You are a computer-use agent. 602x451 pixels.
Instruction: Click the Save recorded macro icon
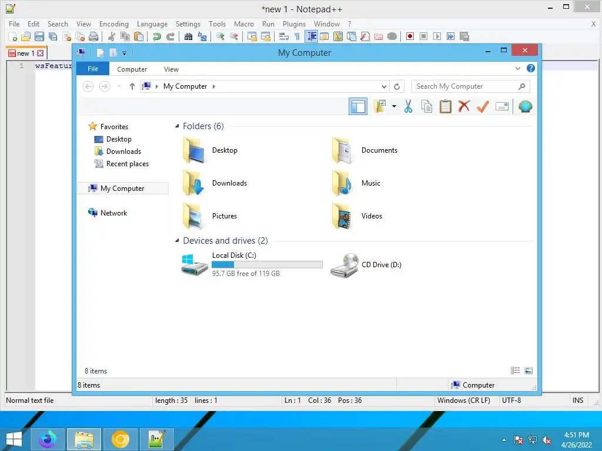pyautogui.click(x=464, y=36)
